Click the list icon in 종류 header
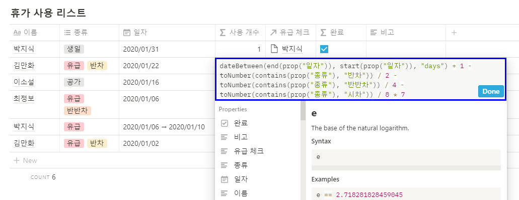519x200 pixels. coord(67,33)
